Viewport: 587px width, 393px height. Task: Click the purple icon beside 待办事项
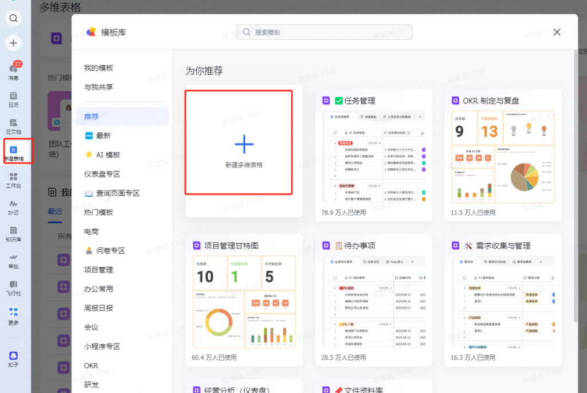click(326, 246)
